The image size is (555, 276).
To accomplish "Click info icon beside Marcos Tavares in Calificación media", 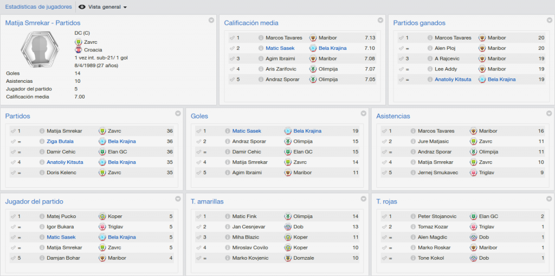I will 261,38.
